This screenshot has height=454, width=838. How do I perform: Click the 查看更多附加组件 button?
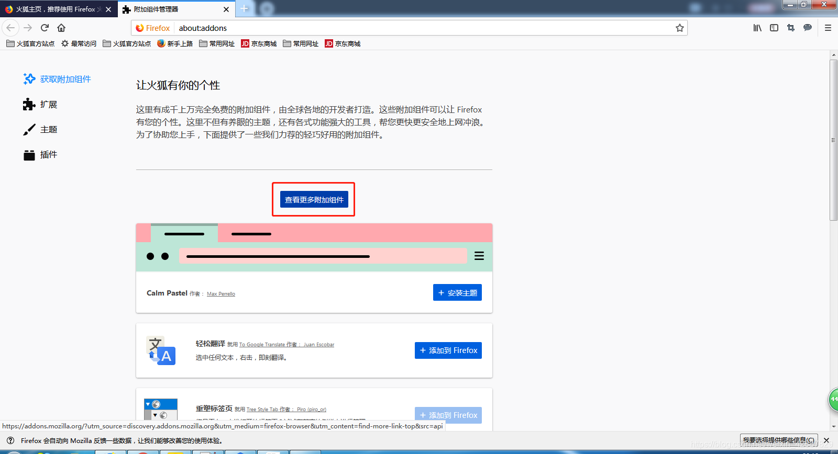314,199
